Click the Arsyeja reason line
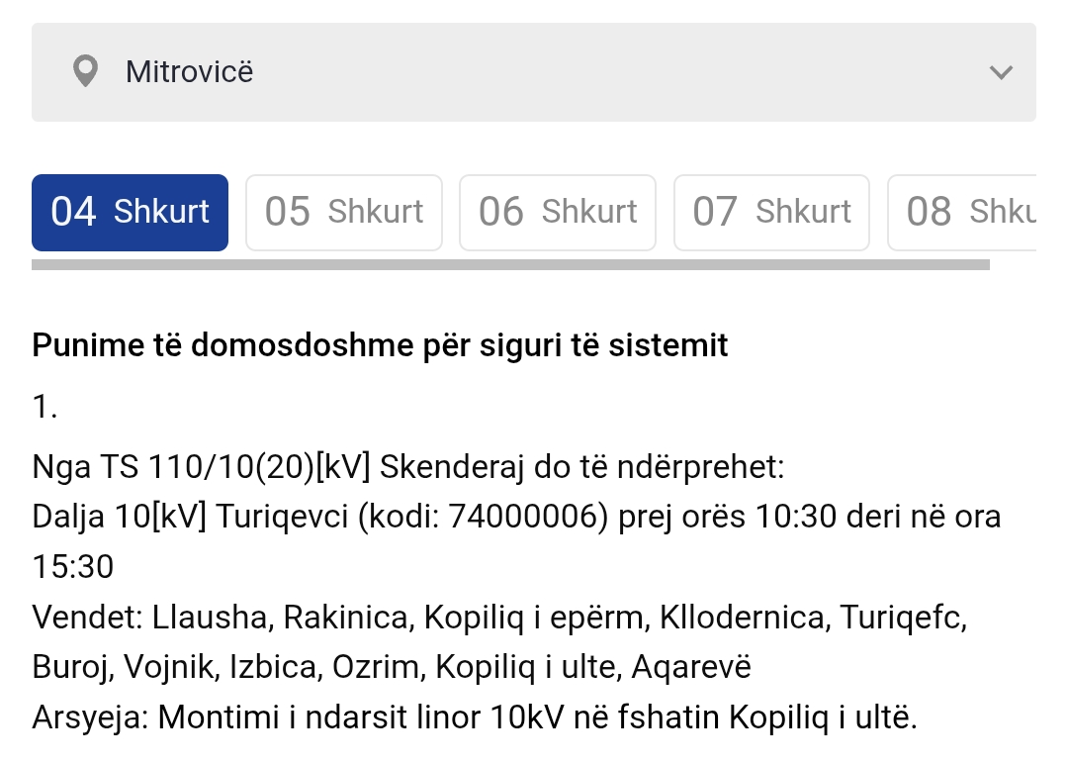Image resolution: width=1068 pixels, height=764 pixels. click(x=475, y=717)
